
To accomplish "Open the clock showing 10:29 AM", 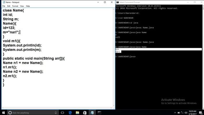I will (193, 113).
